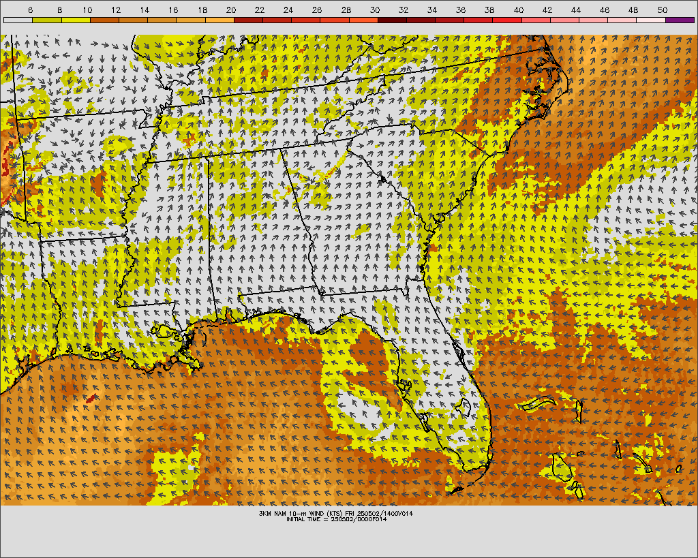
Task: Select the '44' legend scale label
Action: click(x=576, y=10)
